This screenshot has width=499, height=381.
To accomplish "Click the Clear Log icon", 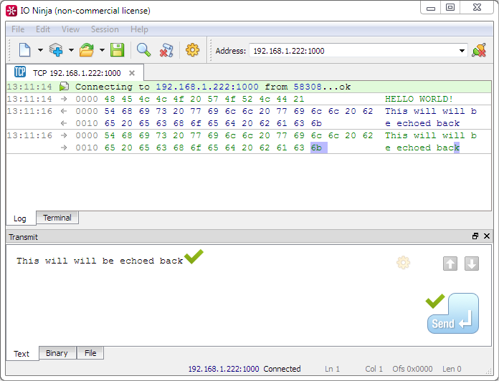I will point(166,50).
